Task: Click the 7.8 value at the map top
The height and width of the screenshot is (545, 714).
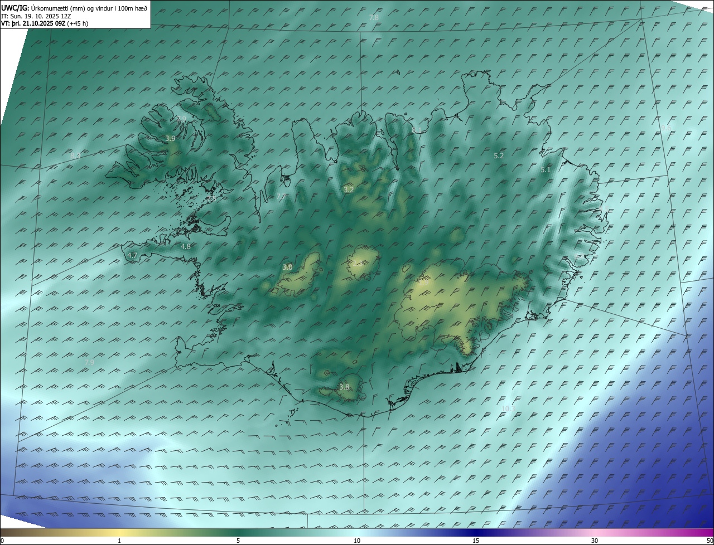Action: (374, 18)
